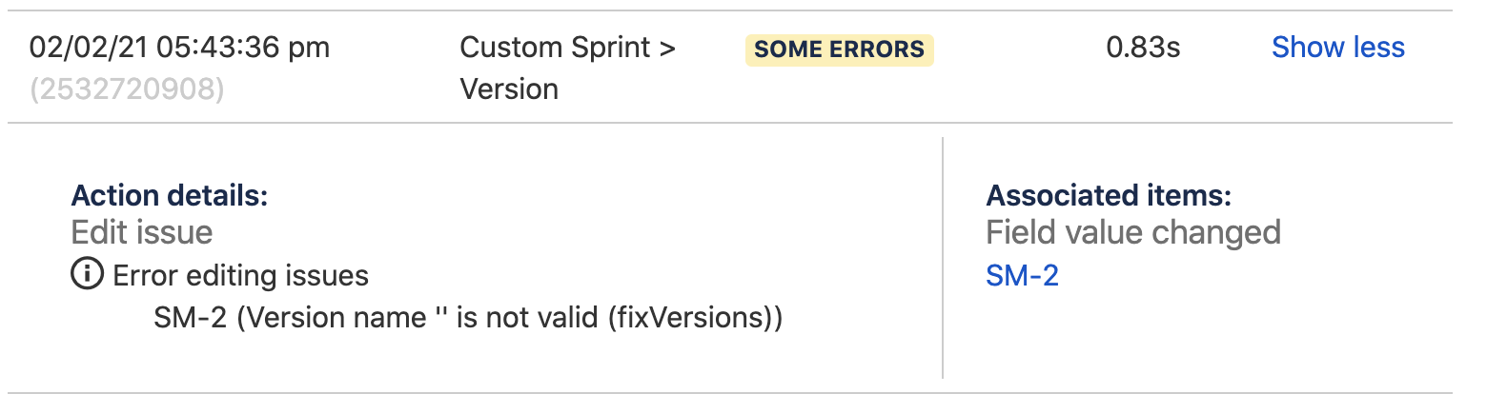Click the separator line under the timestamp row

(x=729, y=123)
